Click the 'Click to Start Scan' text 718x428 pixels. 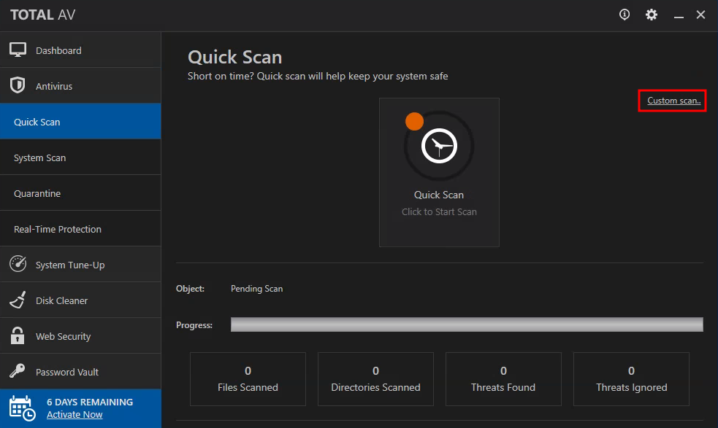pos(439,211)
